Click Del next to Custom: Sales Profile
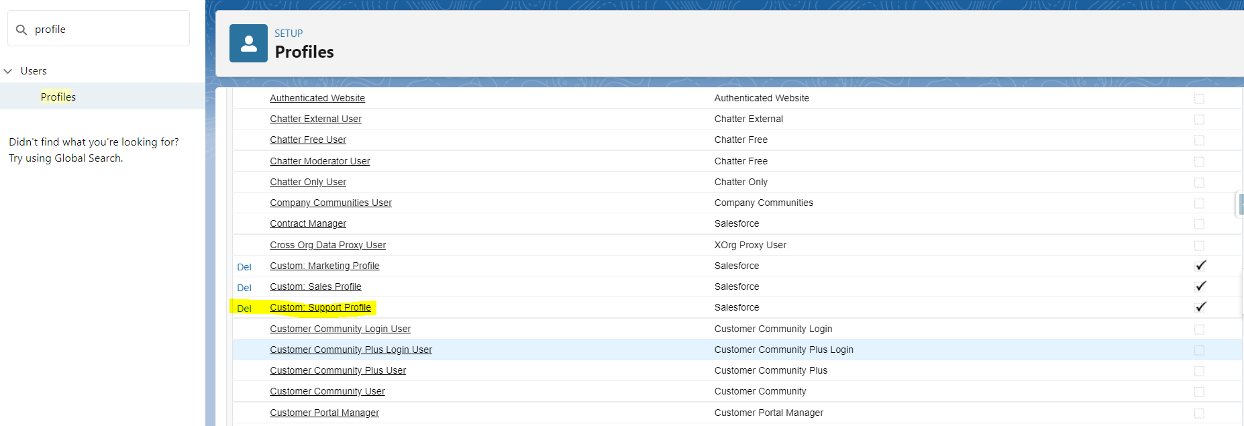This screenshot has width=1244, height=426. coord(244,288)
